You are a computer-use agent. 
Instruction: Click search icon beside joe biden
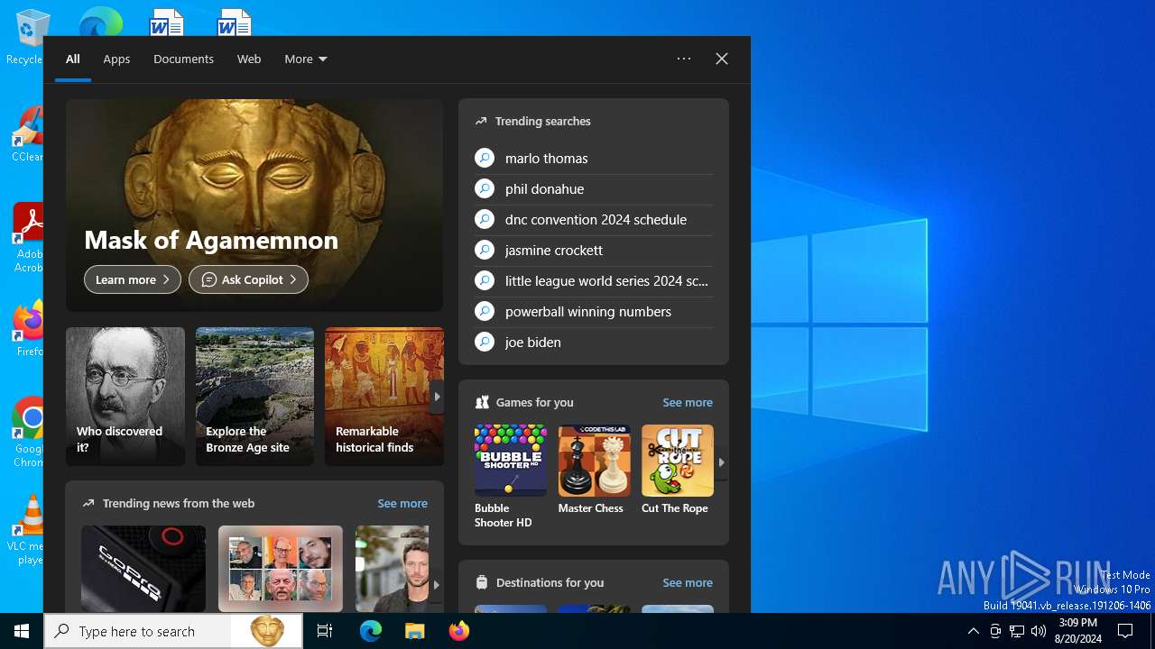coord(485,343)
